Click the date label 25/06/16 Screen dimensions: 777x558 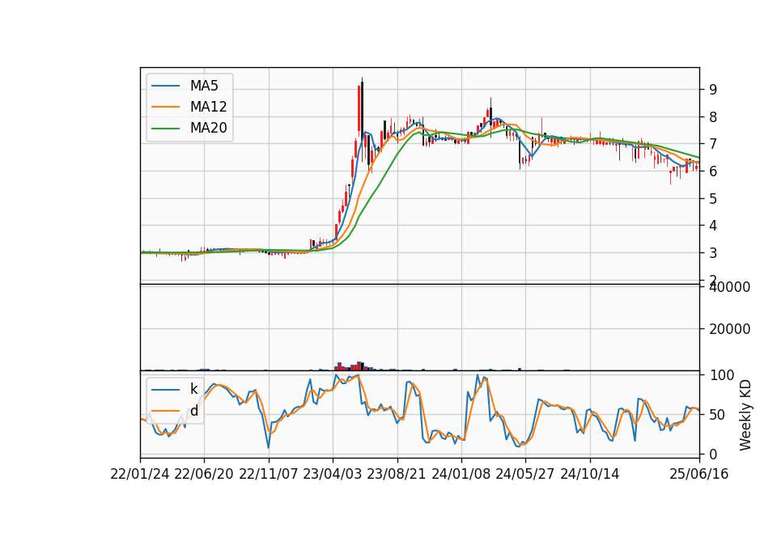point(699,474)
